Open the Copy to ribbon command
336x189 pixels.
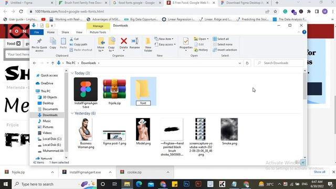(111, 45)
